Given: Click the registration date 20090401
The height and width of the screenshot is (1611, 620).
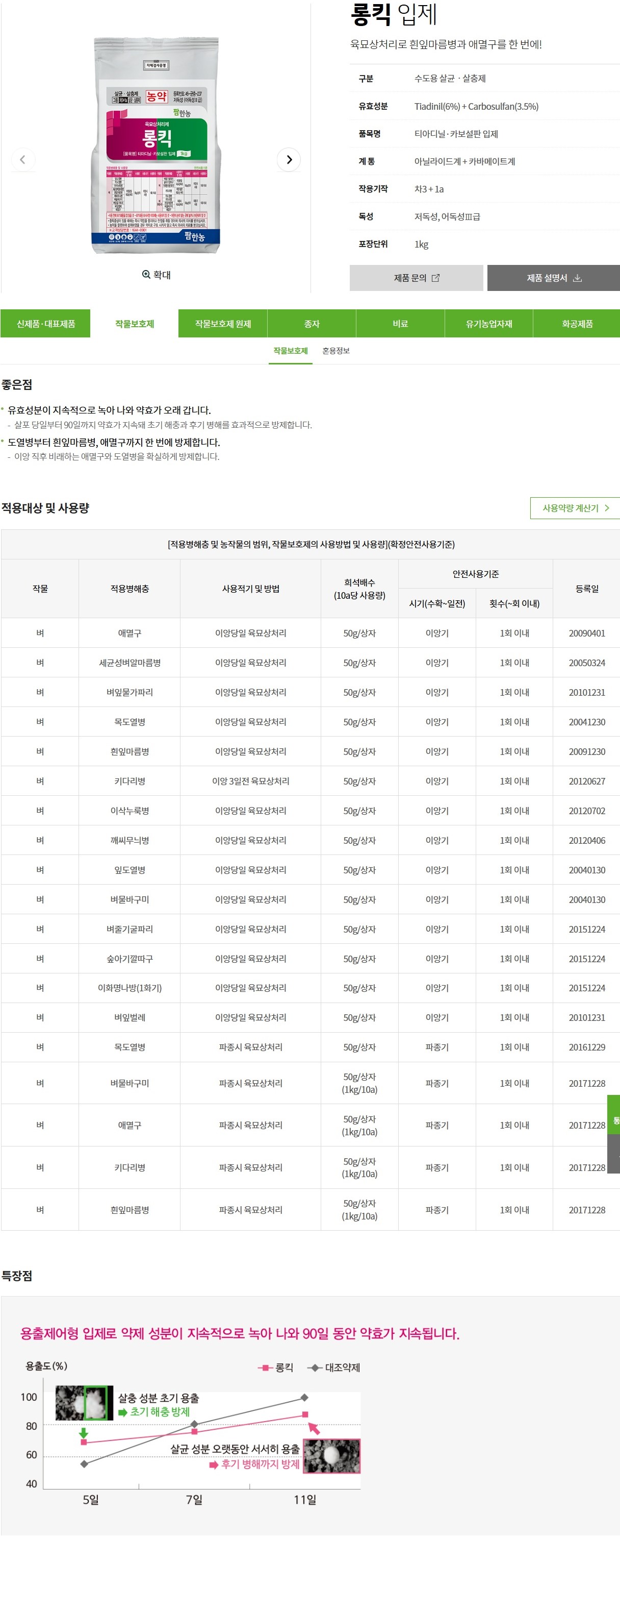Looking at the screenshot, I should click(587, 633).
